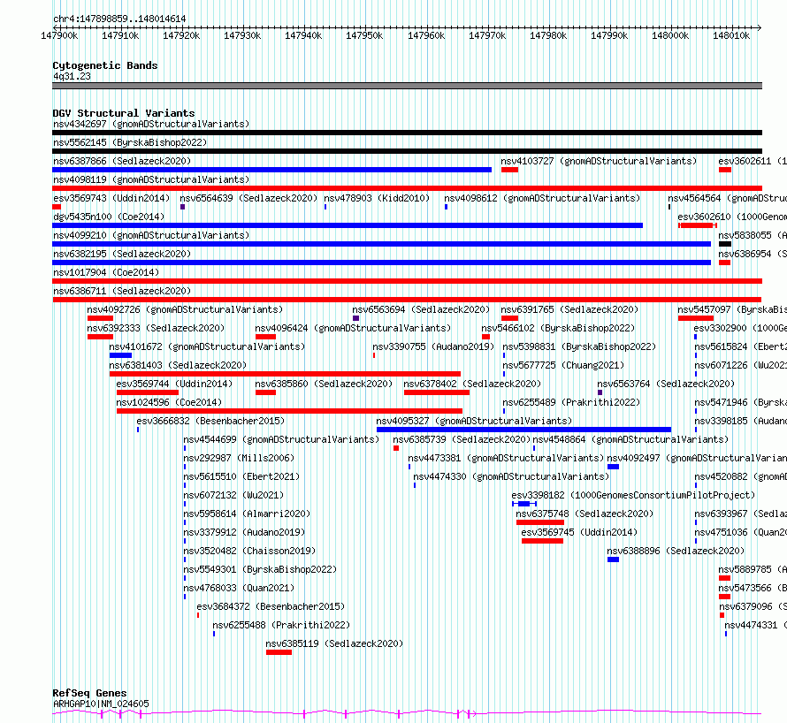Select nsv5677725 (Chuang2021) label

pos(563,365)
